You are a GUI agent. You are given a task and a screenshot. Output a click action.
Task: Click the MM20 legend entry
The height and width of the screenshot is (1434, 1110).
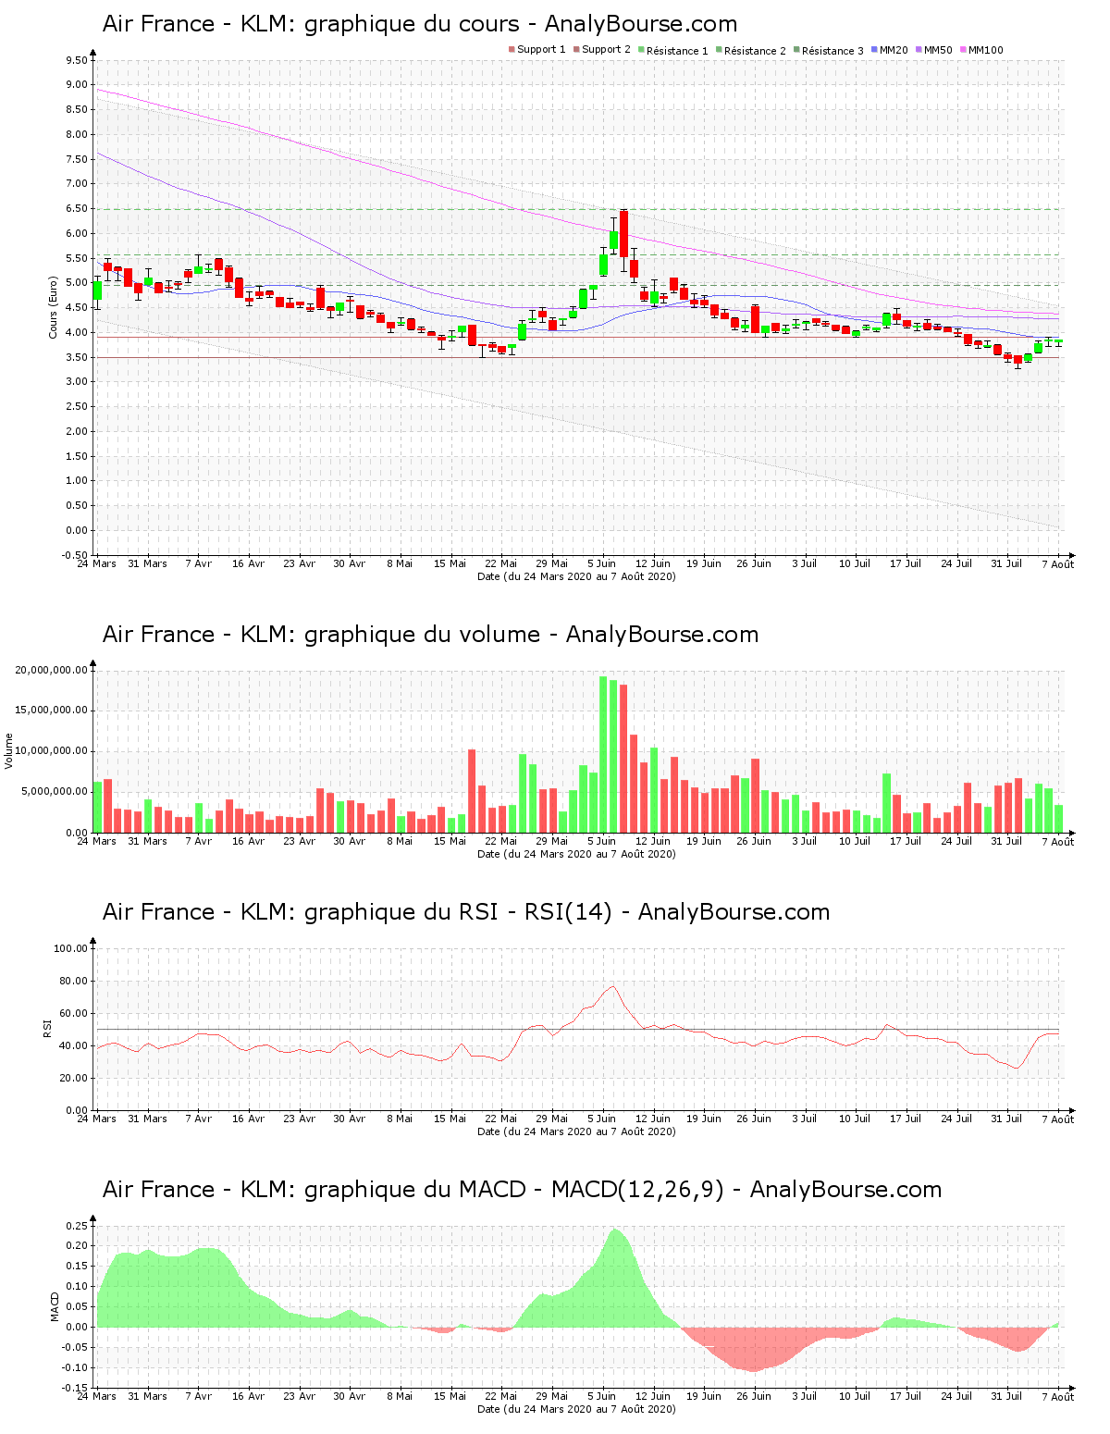tap(889, 50)
